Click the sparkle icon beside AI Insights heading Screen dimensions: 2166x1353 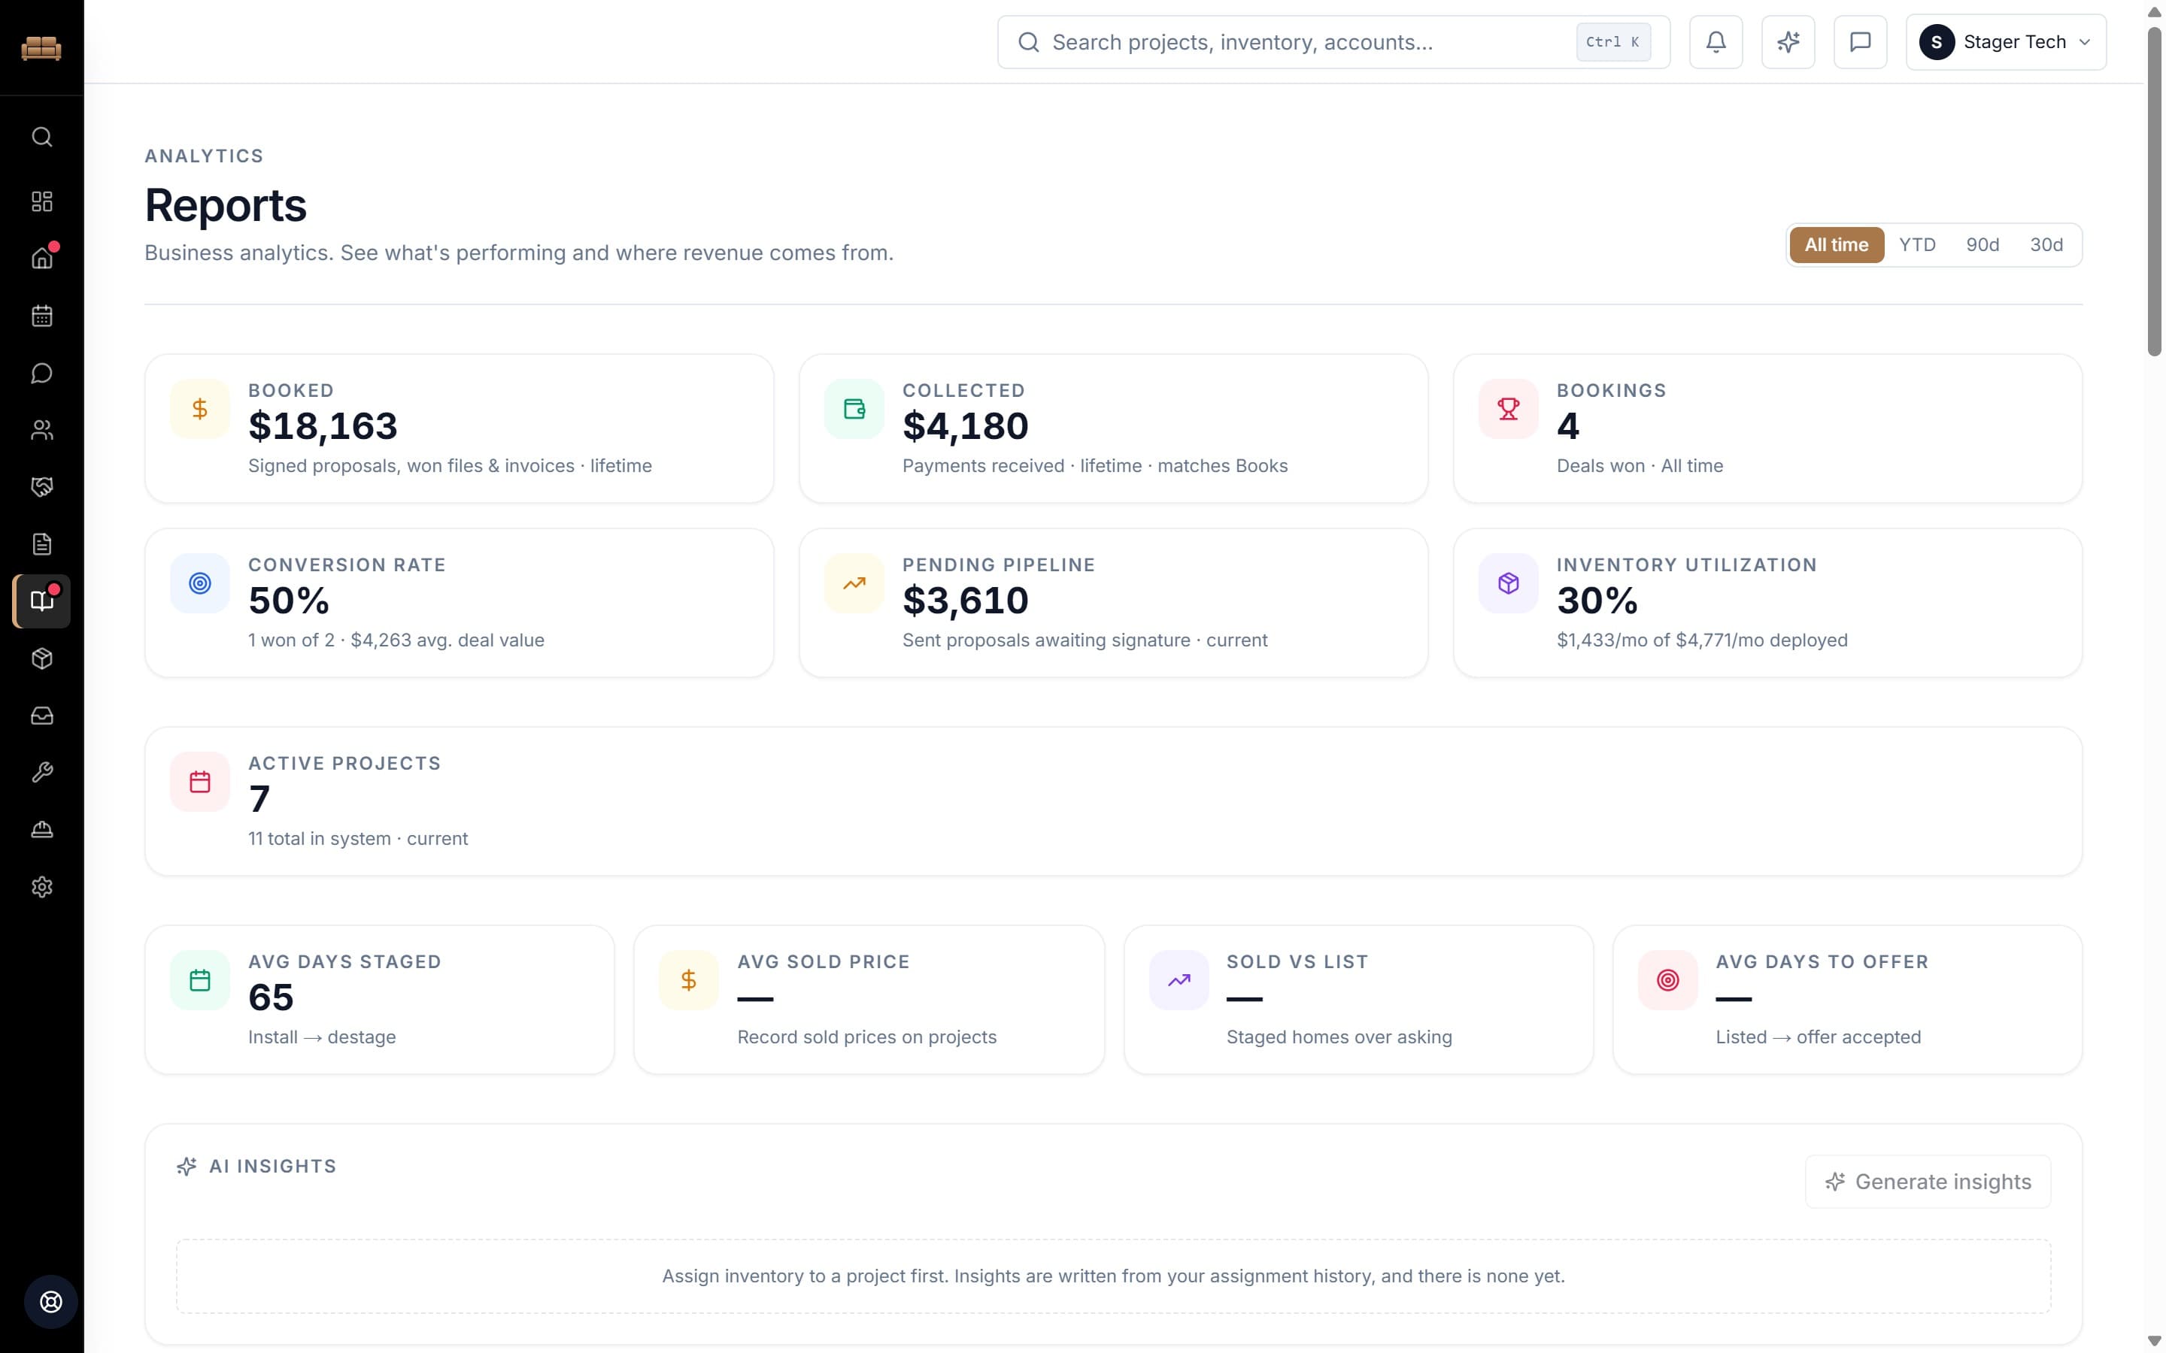(x=187, y=1166)
